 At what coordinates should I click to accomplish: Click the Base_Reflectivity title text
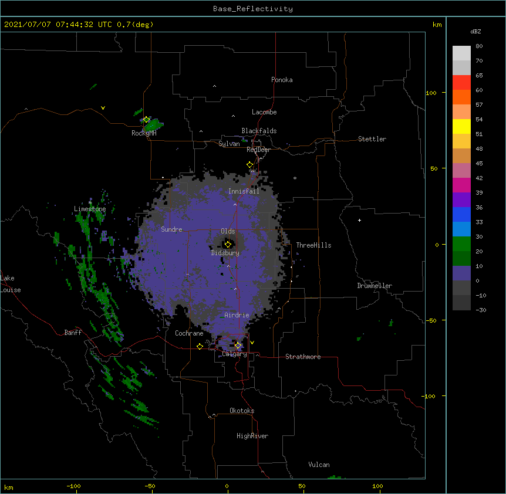(x=253, y=9)
